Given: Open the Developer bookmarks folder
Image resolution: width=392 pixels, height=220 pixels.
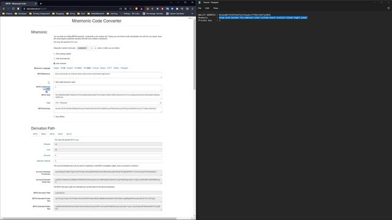Looking at the screenshot, I should tap(21, 13).
